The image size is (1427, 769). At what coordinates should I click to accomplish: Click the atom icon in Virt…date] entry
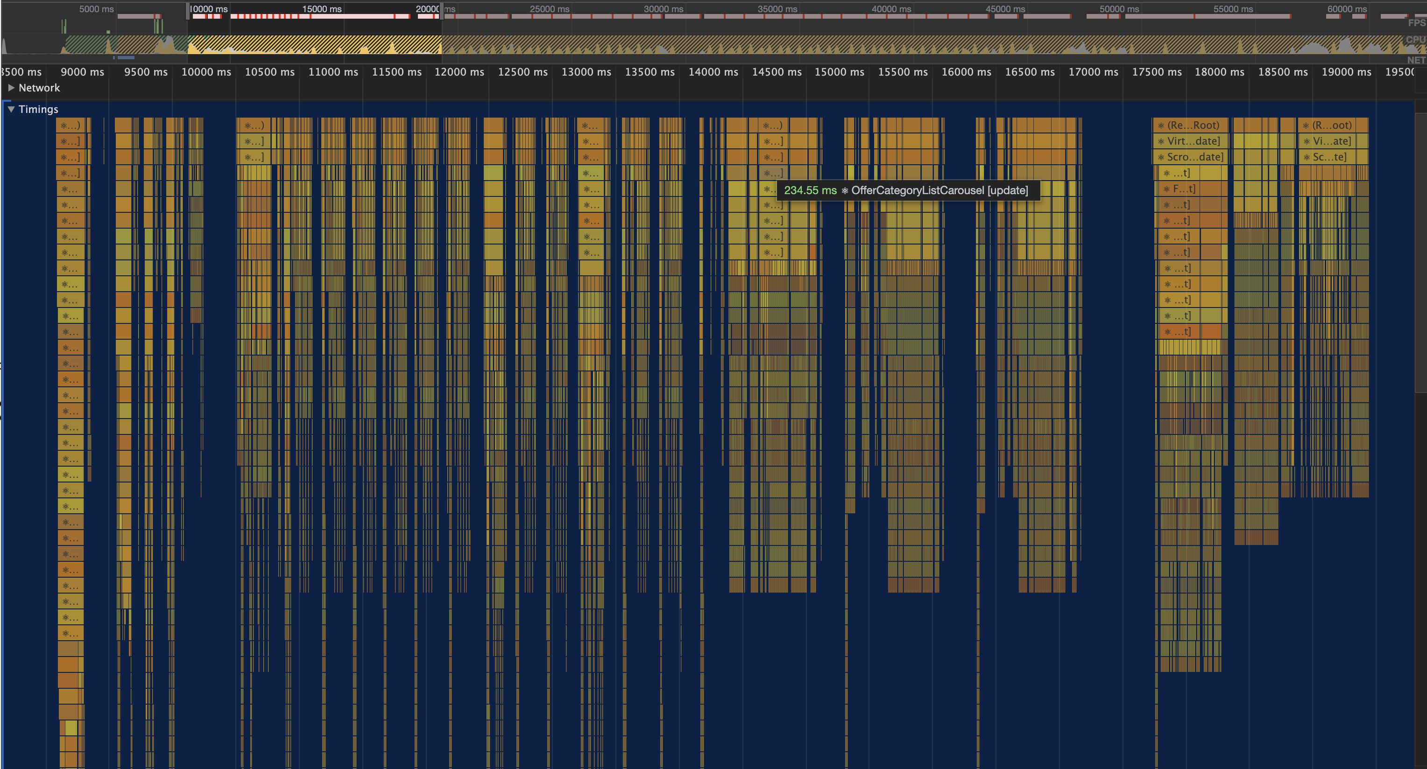[1161, 142]
